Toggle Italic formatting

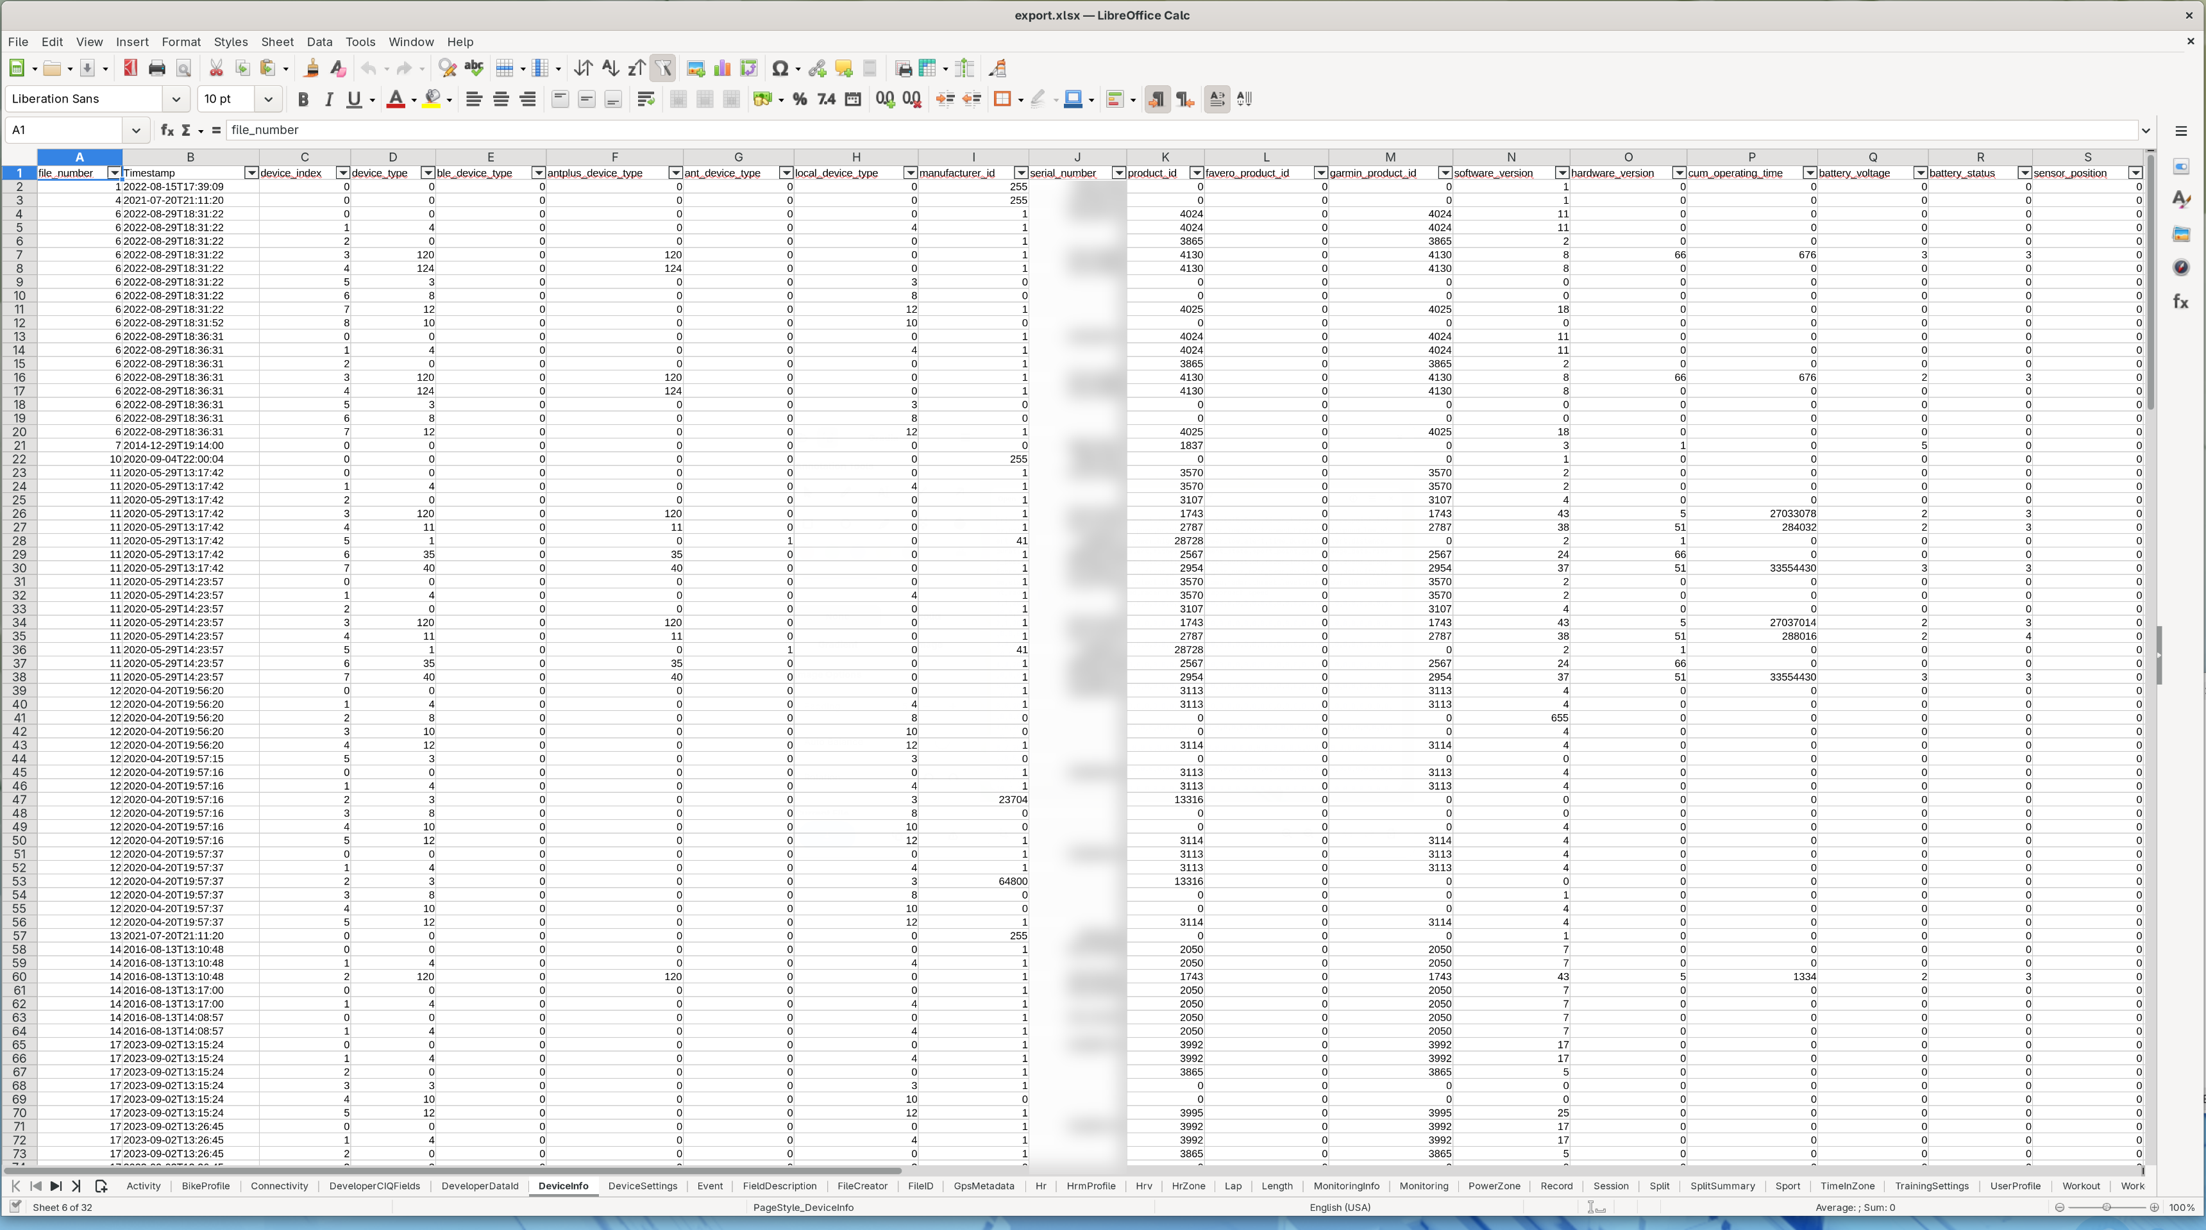(328, 99)
